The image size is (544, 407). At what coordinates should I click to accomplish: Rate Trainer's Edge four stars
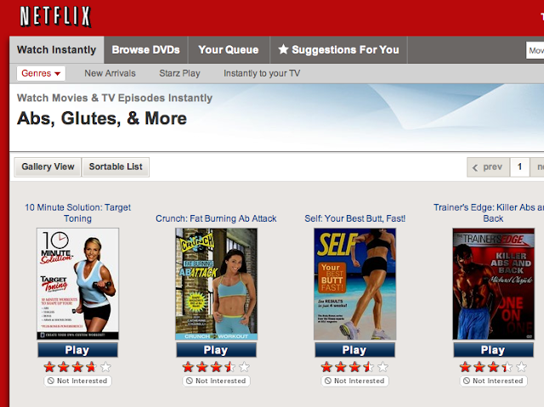point(507,367)
